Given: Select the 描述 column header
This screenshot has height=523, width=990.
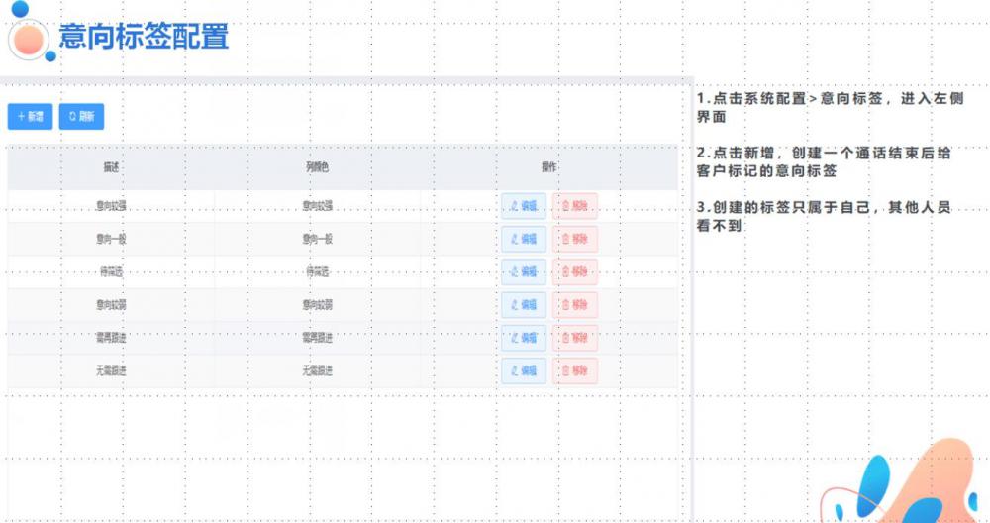Looking at the screenshot, I should 111,167.
